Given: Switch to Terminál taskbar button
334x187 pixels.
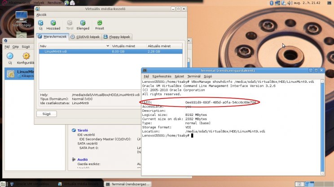Looking at the screenshot, I should (x=128, y=184).
